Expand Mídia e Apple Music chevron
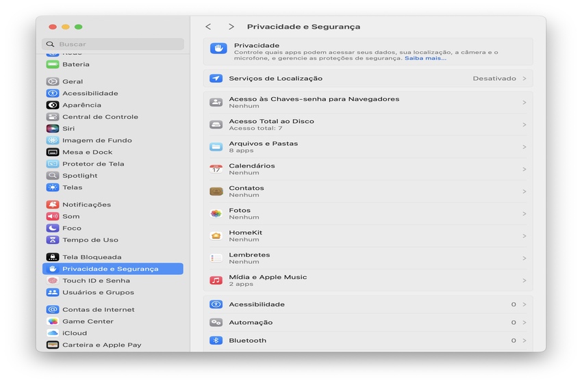 (x=524, y=280)
